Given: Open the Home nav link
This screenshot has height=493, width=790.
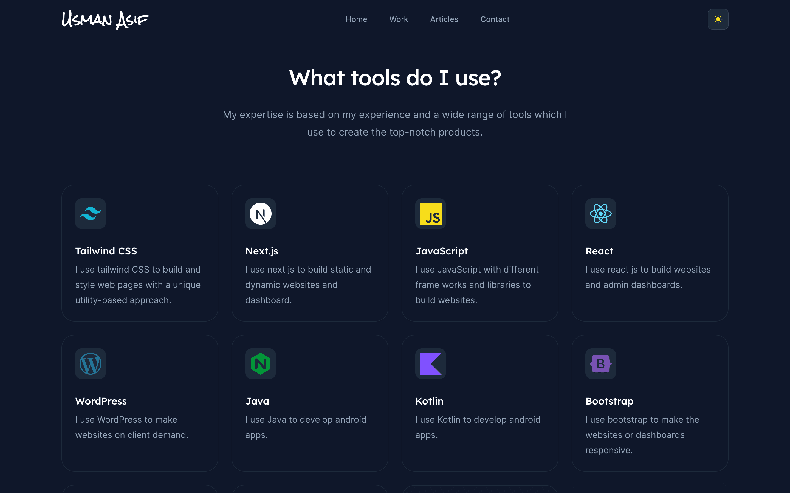Looking at the screenshot, I should tap(357, 19).
